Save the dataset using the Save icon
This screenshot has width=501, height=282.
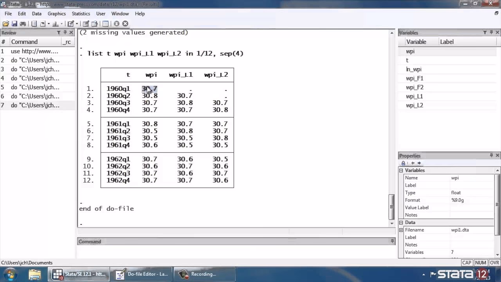point(14,23)
